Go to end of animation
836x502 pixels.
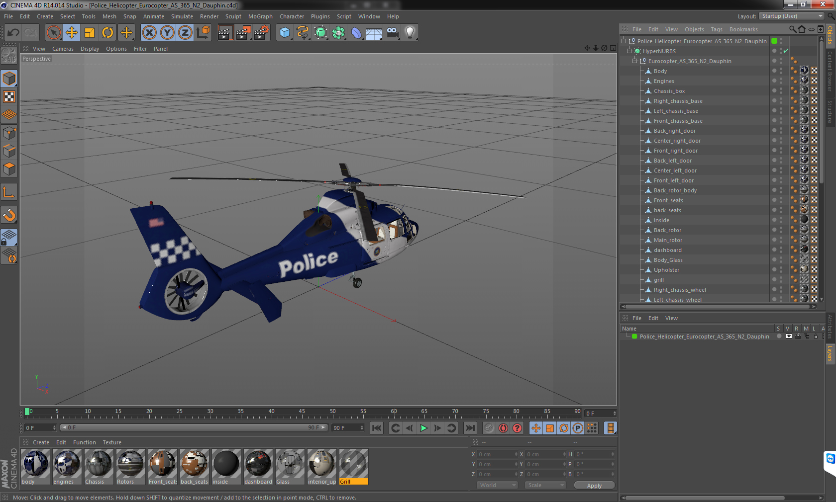tap(470, 428)
